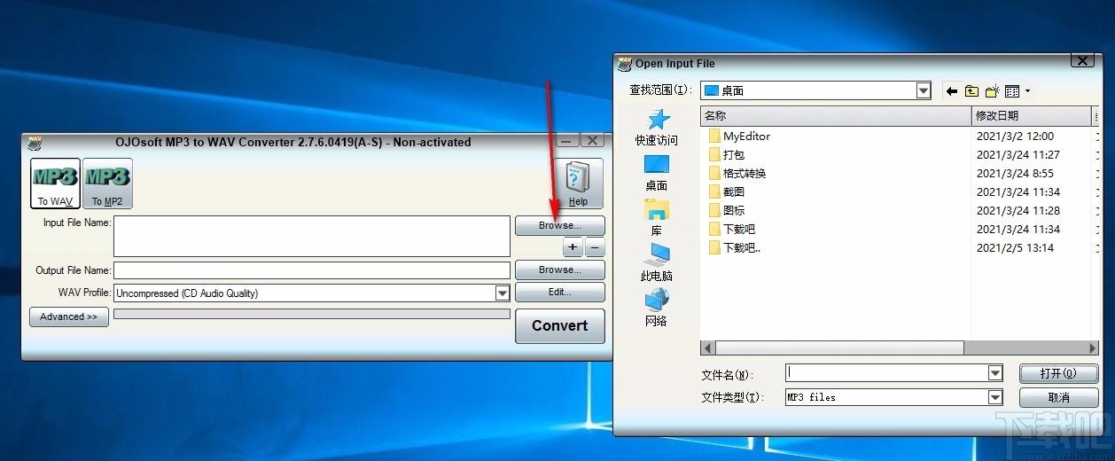
Task: Select the MyEditor folder
Action: click(739, 136)
